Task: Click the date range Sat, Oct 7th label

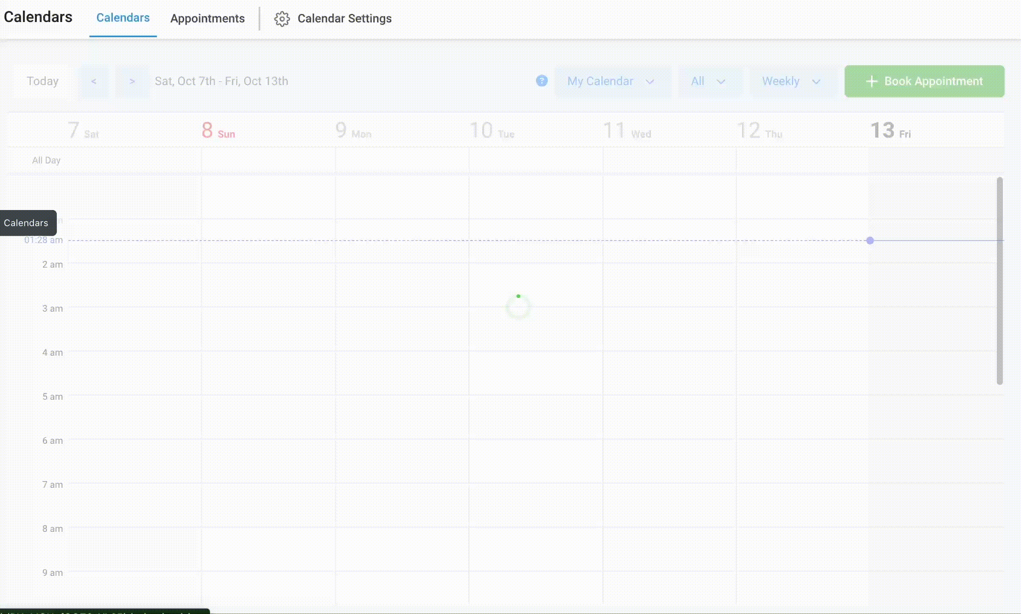Action: click(x=221, y=81)
